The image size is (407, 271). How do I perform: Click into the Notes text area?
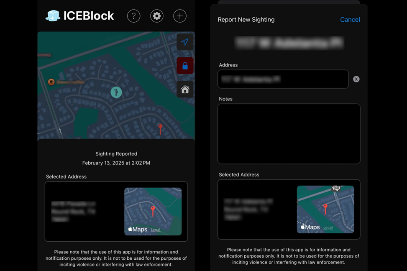pos(289,134)
